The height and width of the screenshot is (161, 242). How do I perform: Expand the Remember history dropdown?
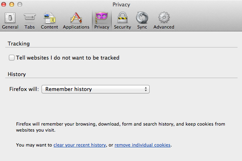[96, 89]
